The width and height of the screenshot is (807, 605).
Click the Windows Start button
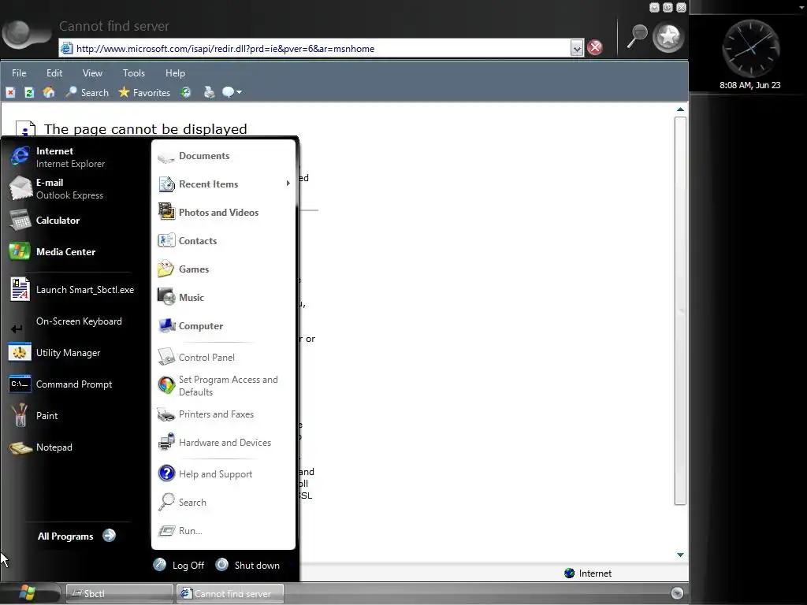coord(27,593)
